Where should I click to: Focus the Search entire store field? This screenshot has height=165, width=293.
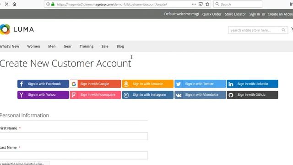258,30
